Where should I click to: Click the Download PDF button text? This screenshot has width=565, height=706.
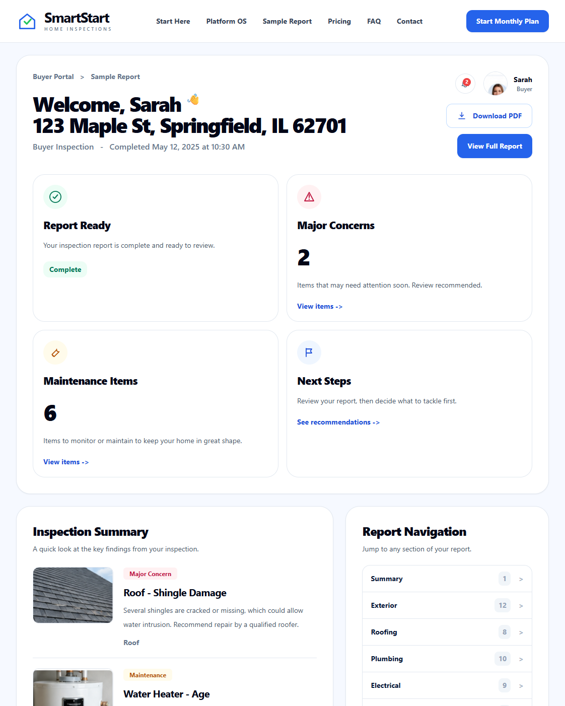[497, 116]
